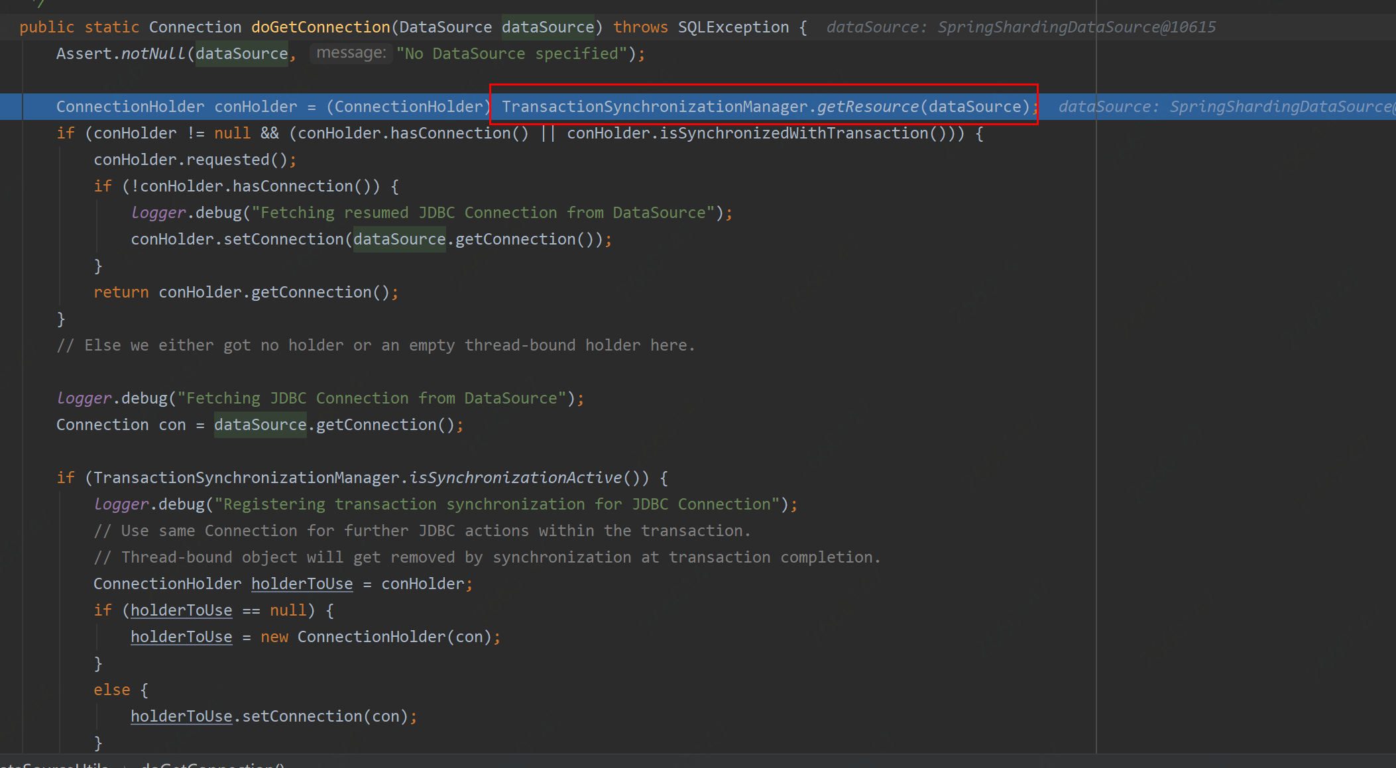This screenshot has height=768, width=1396.
Task: Click the SQLException type in throws clause
Action: coord(732,27)
